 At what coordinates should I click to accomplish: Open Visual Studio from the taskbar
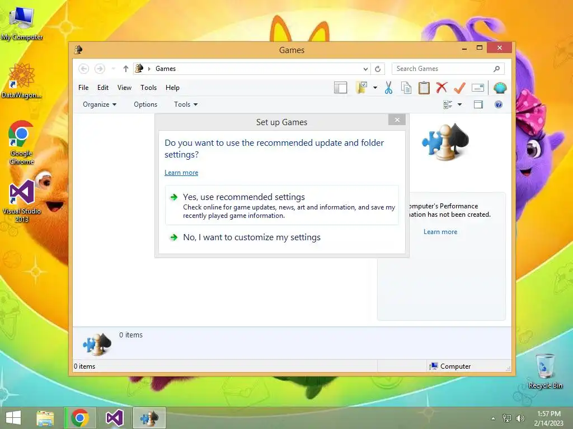pos(114,418)
